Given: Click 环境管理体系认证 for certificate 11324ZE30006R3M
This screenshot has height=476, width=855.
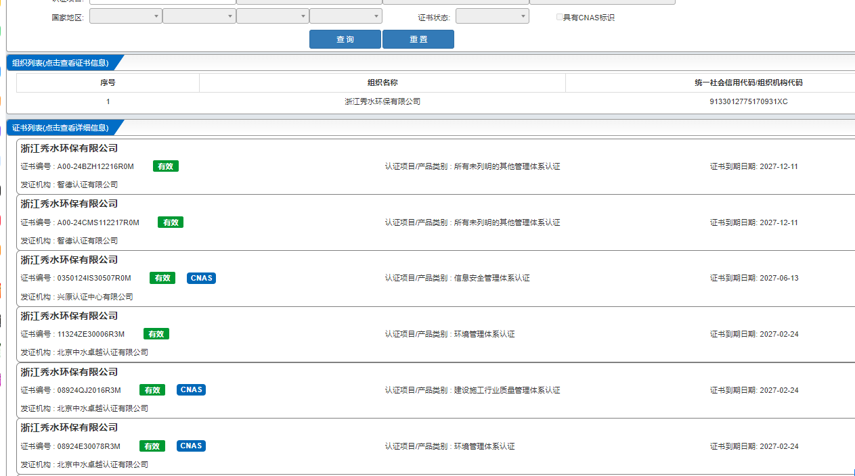Looking at the screenshot, I should click(485, 335).
